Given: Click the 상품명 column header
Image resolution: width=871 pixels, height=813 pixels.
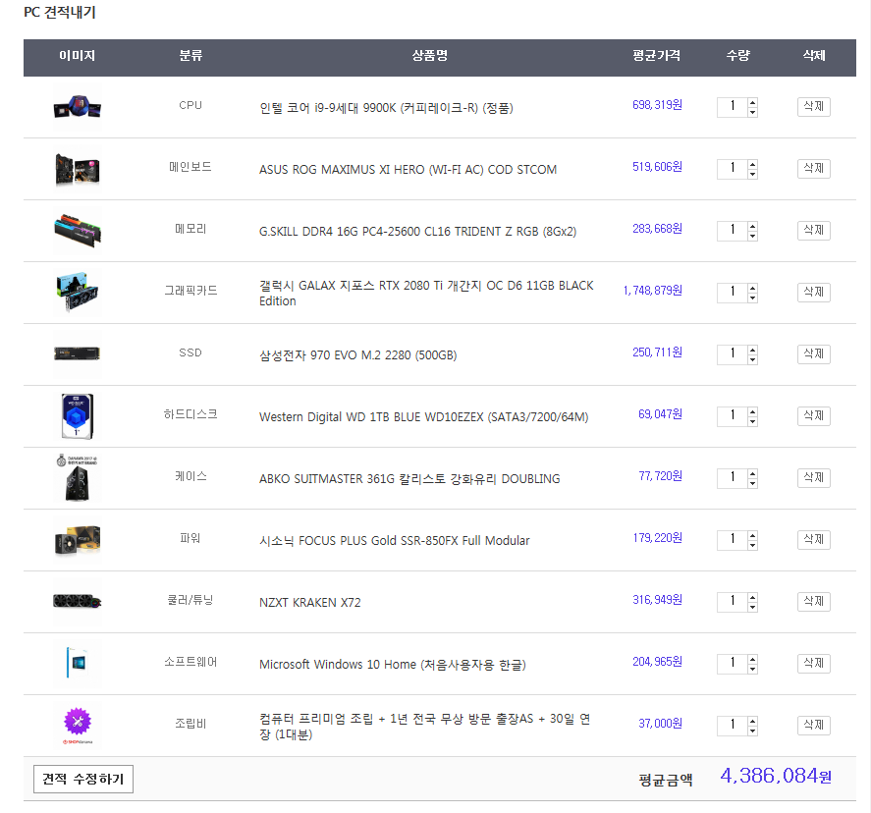Looking at the screenshot, I should click(x=429, y=56).
